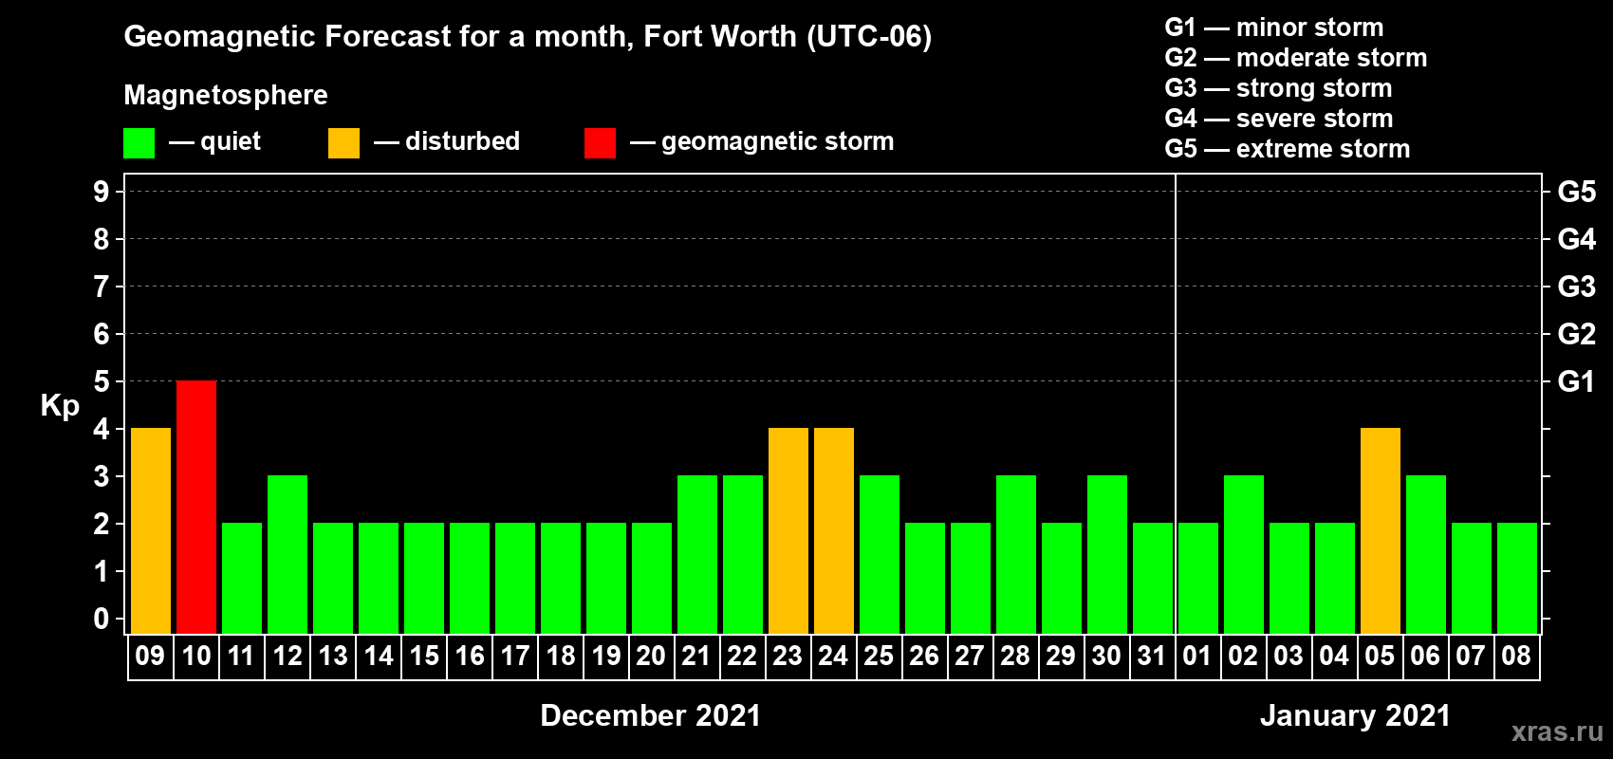Click the date label 14
Viewport: 1613px width, 759px height.
click(379, 656)
